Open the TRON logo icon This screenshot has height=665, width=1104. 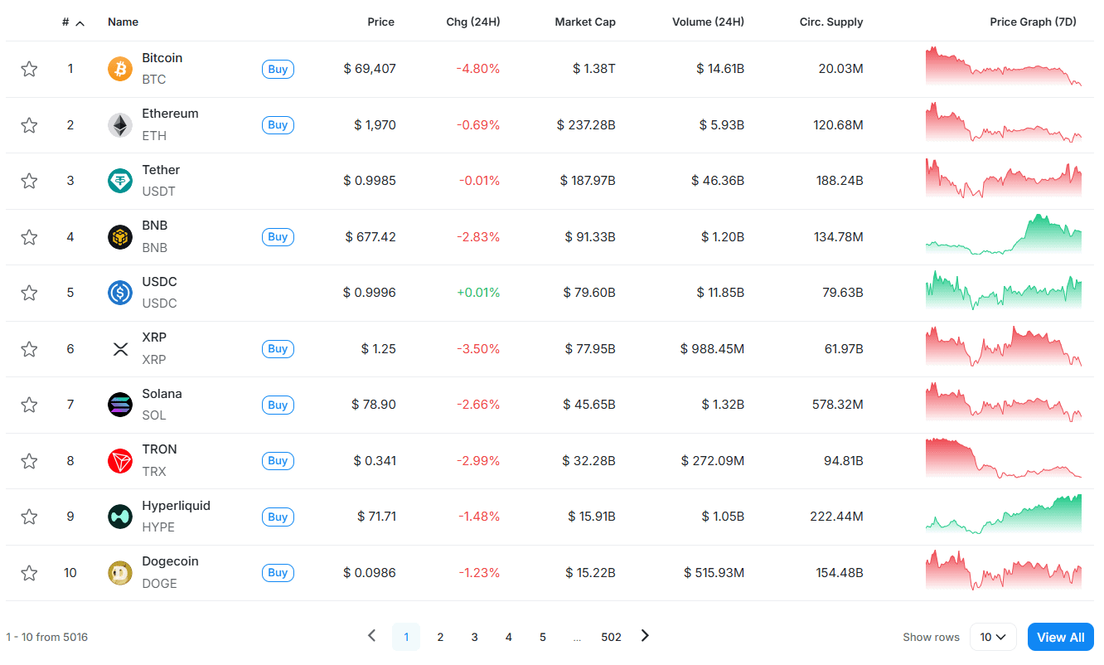tap(120, 461)
